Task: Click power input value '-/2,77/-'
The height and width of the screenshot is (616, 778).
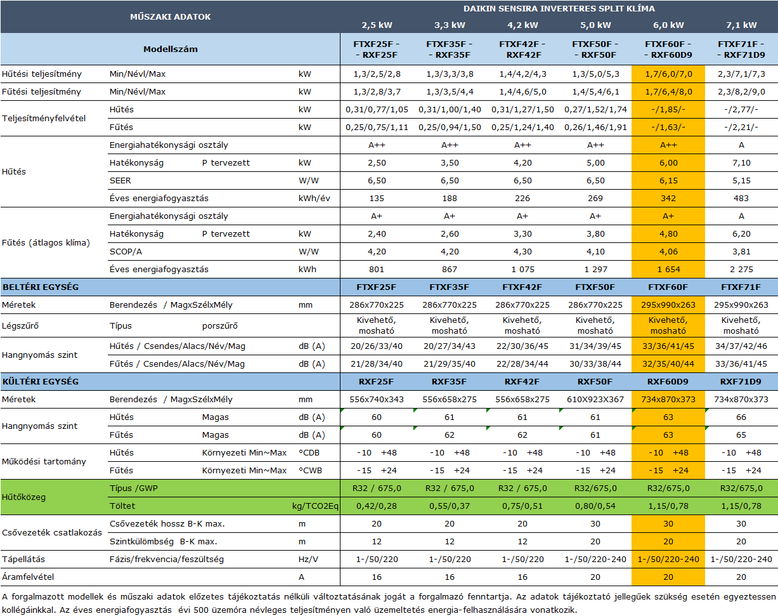Action: [741, 109]
